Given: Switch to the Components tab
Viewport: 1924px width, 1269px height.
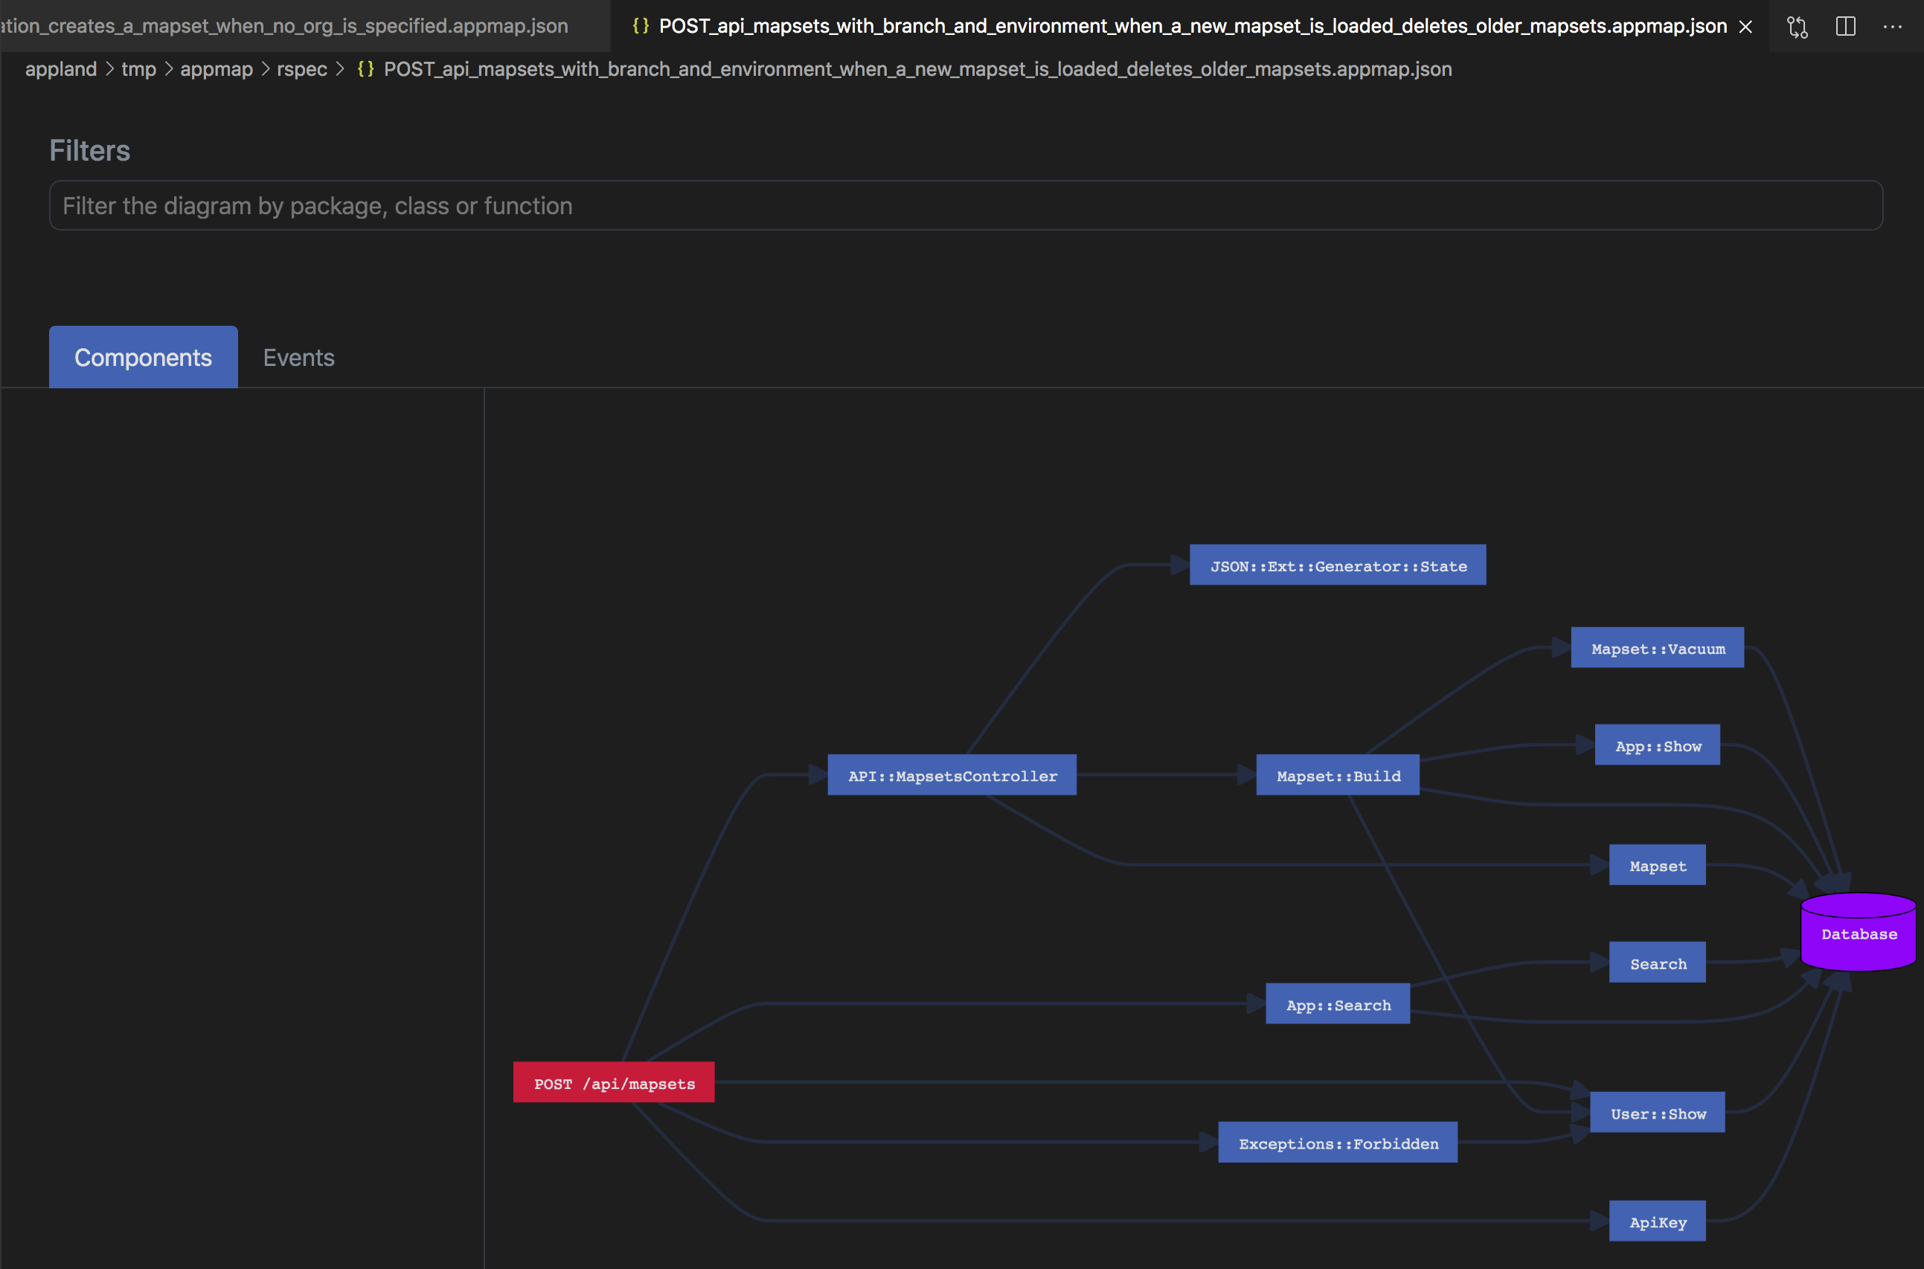Looking at the screenshot, I should pyautogui.click(x=142, y=357).
